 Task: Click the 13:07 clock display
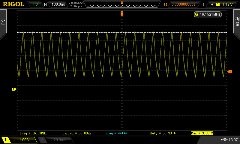[233, 139]
